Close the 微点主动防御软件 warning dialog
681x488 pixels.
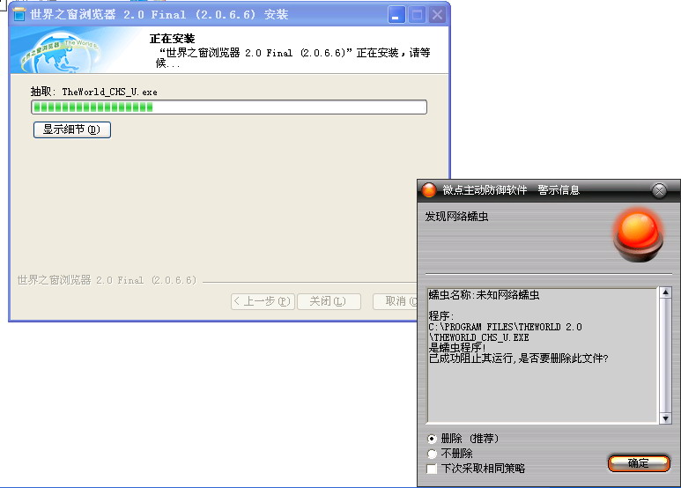(659, 190)
